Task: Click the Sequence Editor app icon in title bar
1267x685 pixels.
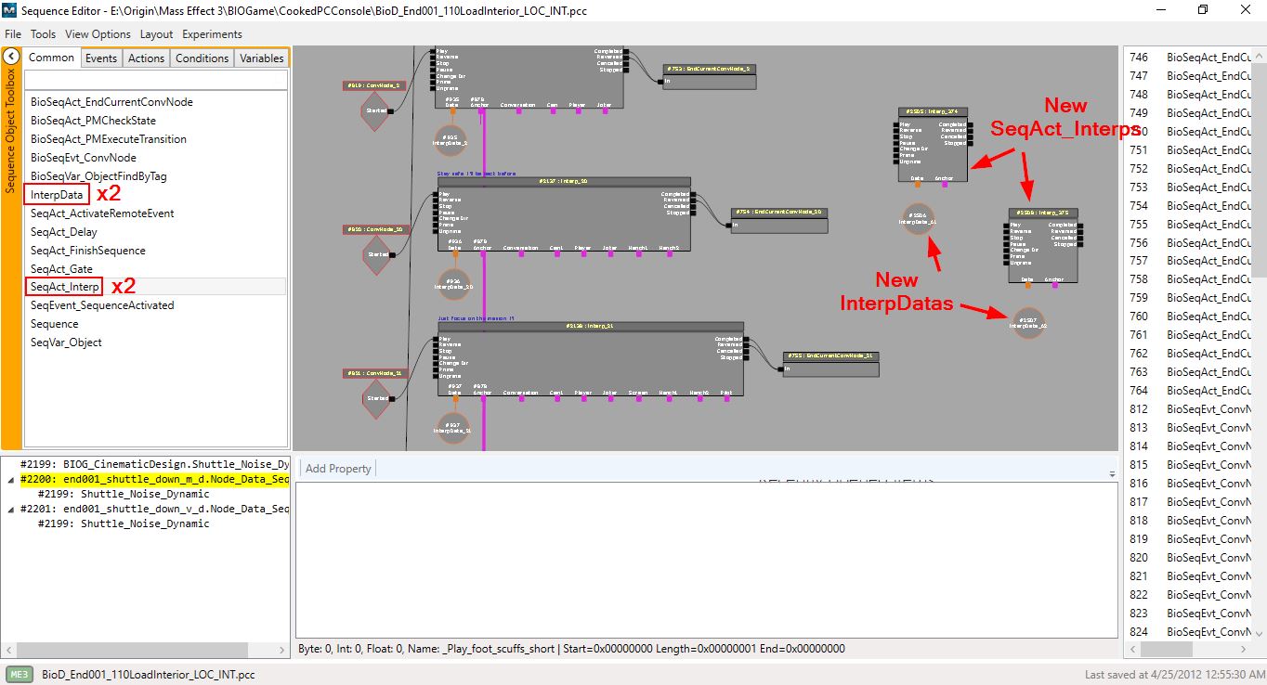Action: tap(11, 11)
